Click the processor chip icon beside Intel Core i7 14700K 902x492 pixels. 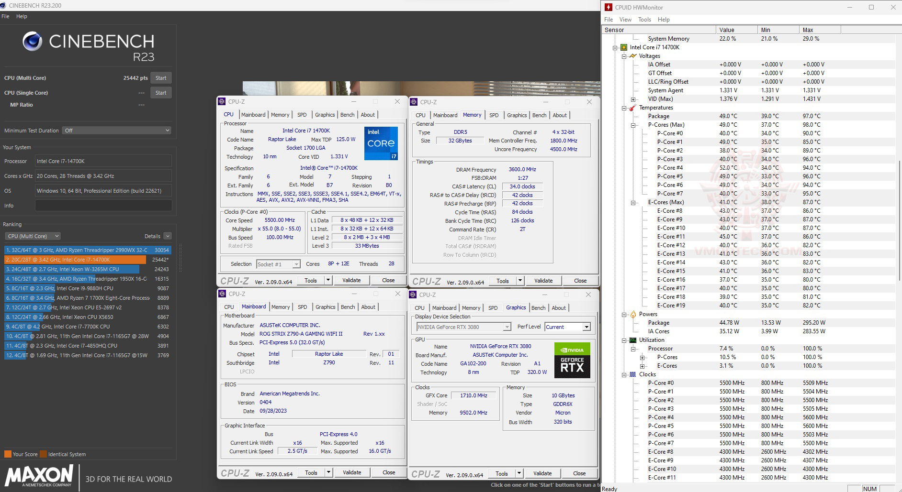[x=624, y=47]
